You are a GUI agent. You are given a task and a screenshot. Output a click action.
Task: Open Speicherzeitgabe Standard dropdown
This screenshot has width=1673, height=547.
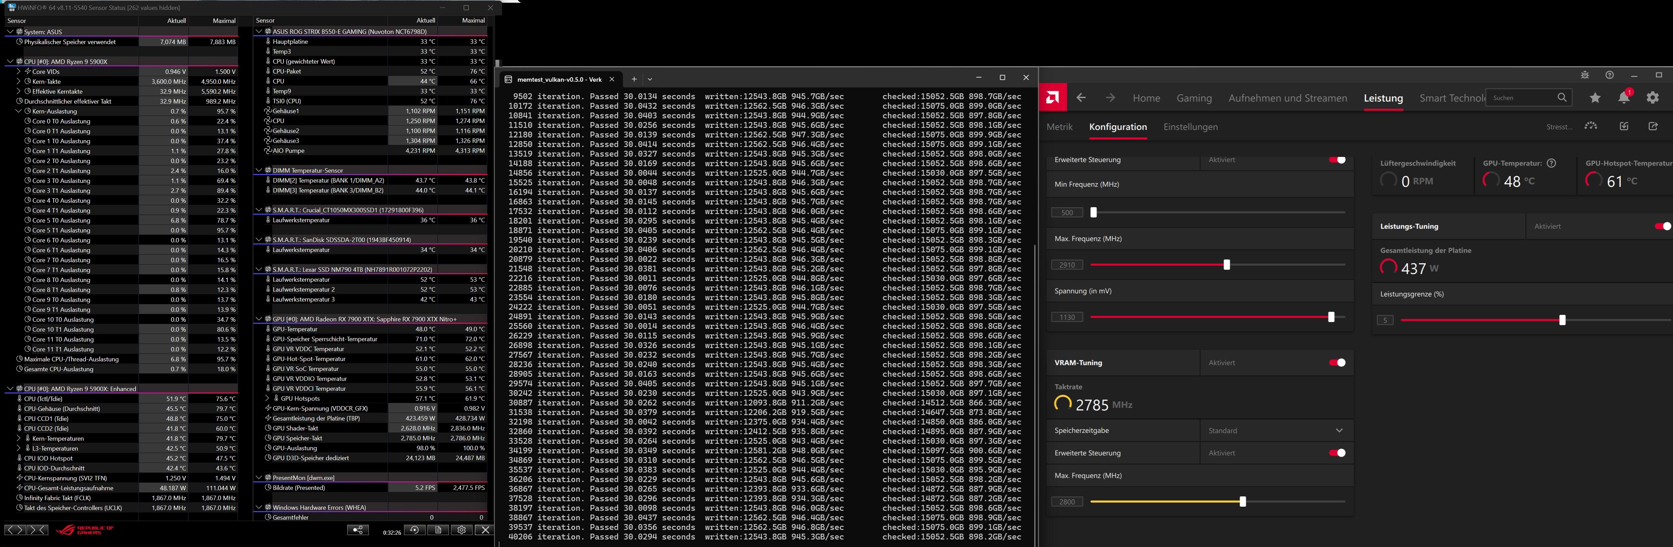tap(1275, 430)
